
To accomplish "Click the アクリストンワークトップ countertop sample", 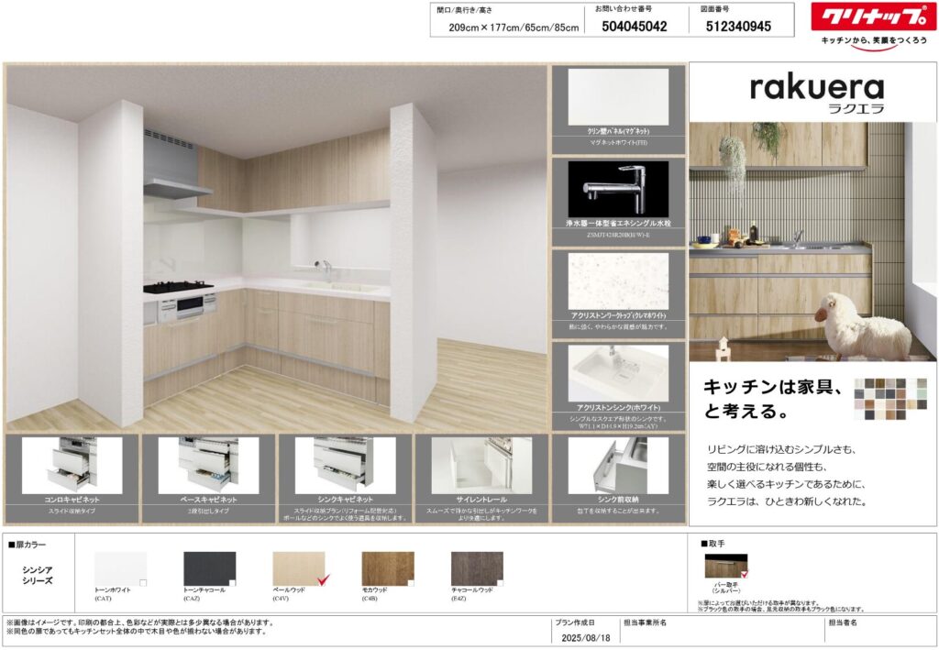I will [617, 281].
